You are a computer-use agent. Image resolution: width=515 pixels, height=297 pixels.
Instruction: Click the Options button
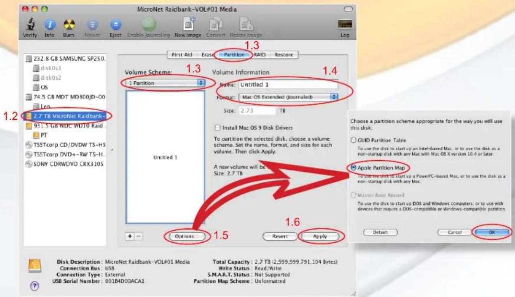(186, 236)
